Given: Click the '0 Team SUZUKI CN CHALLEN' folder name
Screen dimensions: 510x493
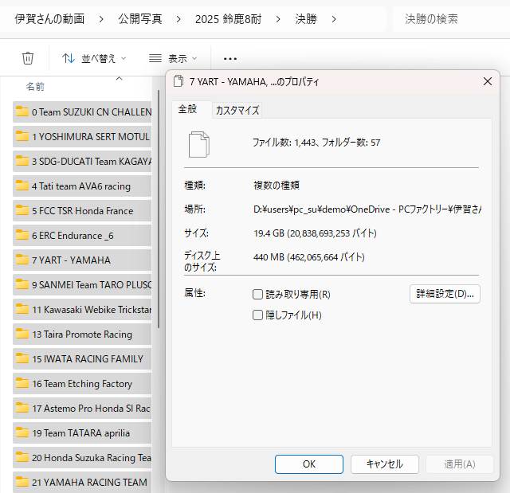Looking at the screenshot, I should [92, 112].
